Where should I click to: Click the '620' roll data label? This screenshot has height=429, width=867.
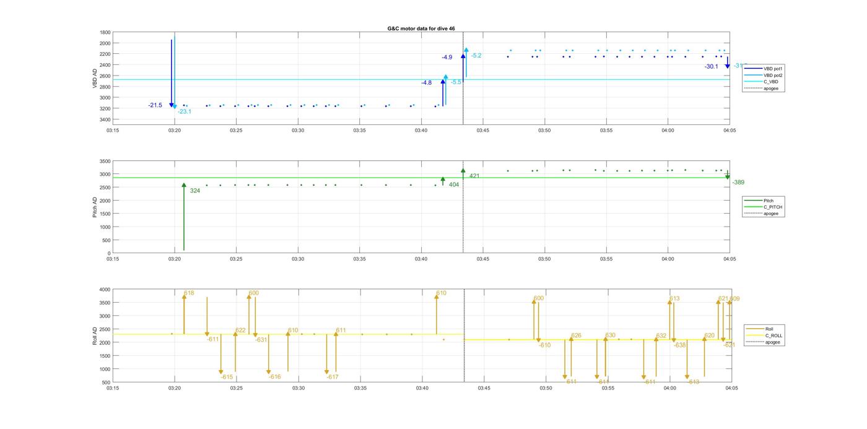point(710,335)
